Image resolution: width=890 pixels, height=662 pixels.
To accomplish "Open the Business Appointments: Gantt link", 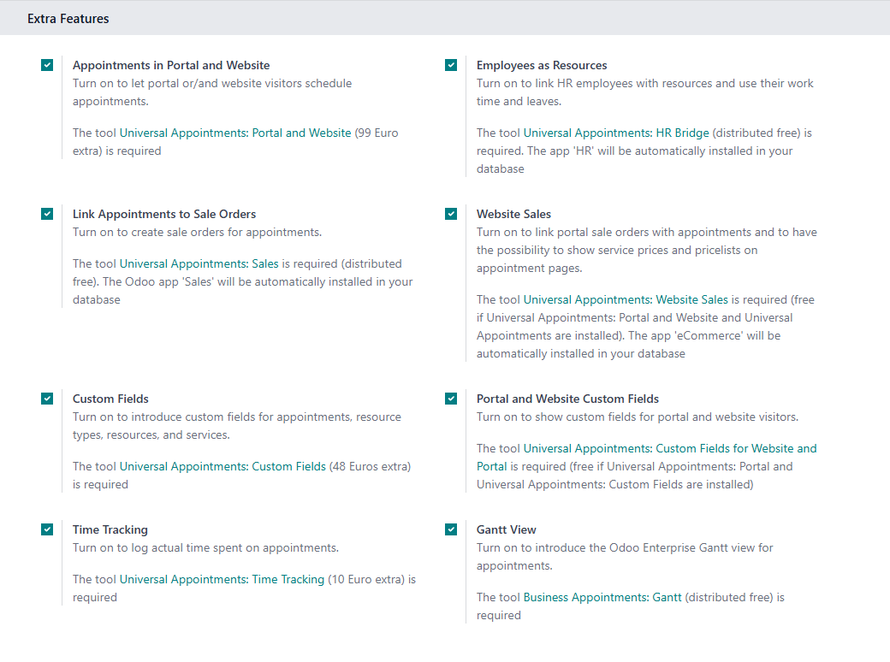I will 602,597.
